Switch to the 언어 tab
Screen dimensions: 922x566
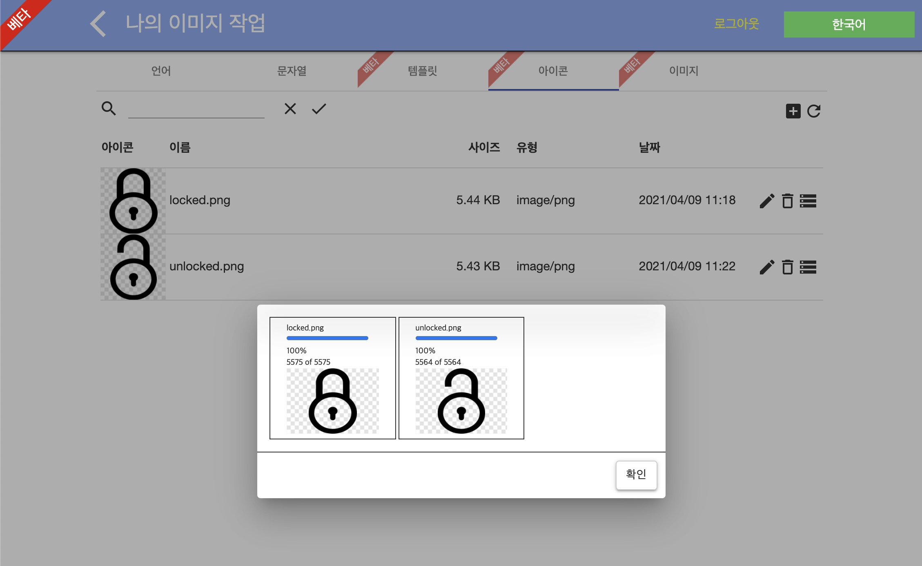tap(161, 71)
